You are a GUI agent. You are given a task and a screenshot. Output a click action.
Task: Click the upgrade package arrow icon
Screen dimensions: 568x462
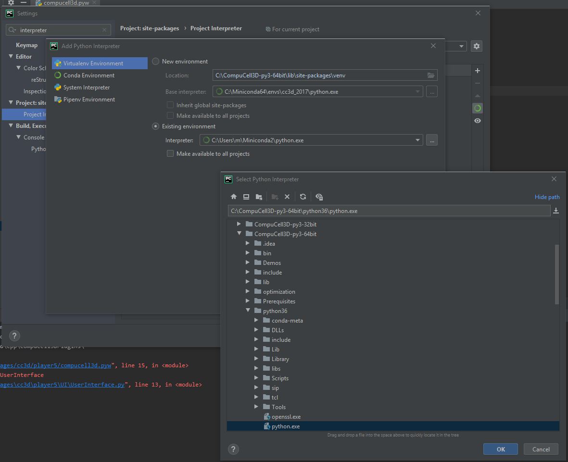(x=478, y=96)
